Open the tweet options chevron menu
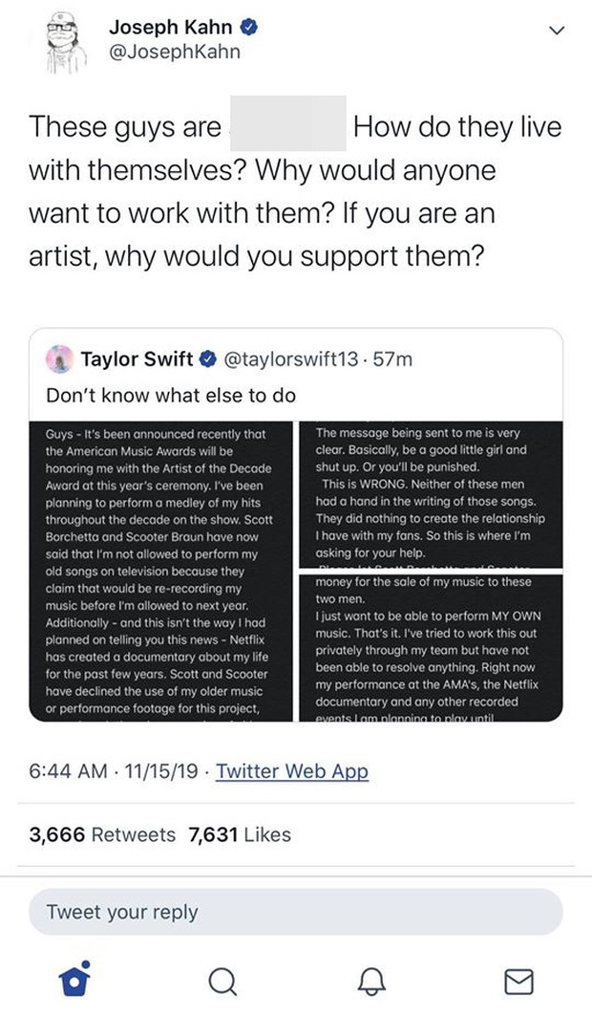592x1017 pixels. click(x=557, y=31)
